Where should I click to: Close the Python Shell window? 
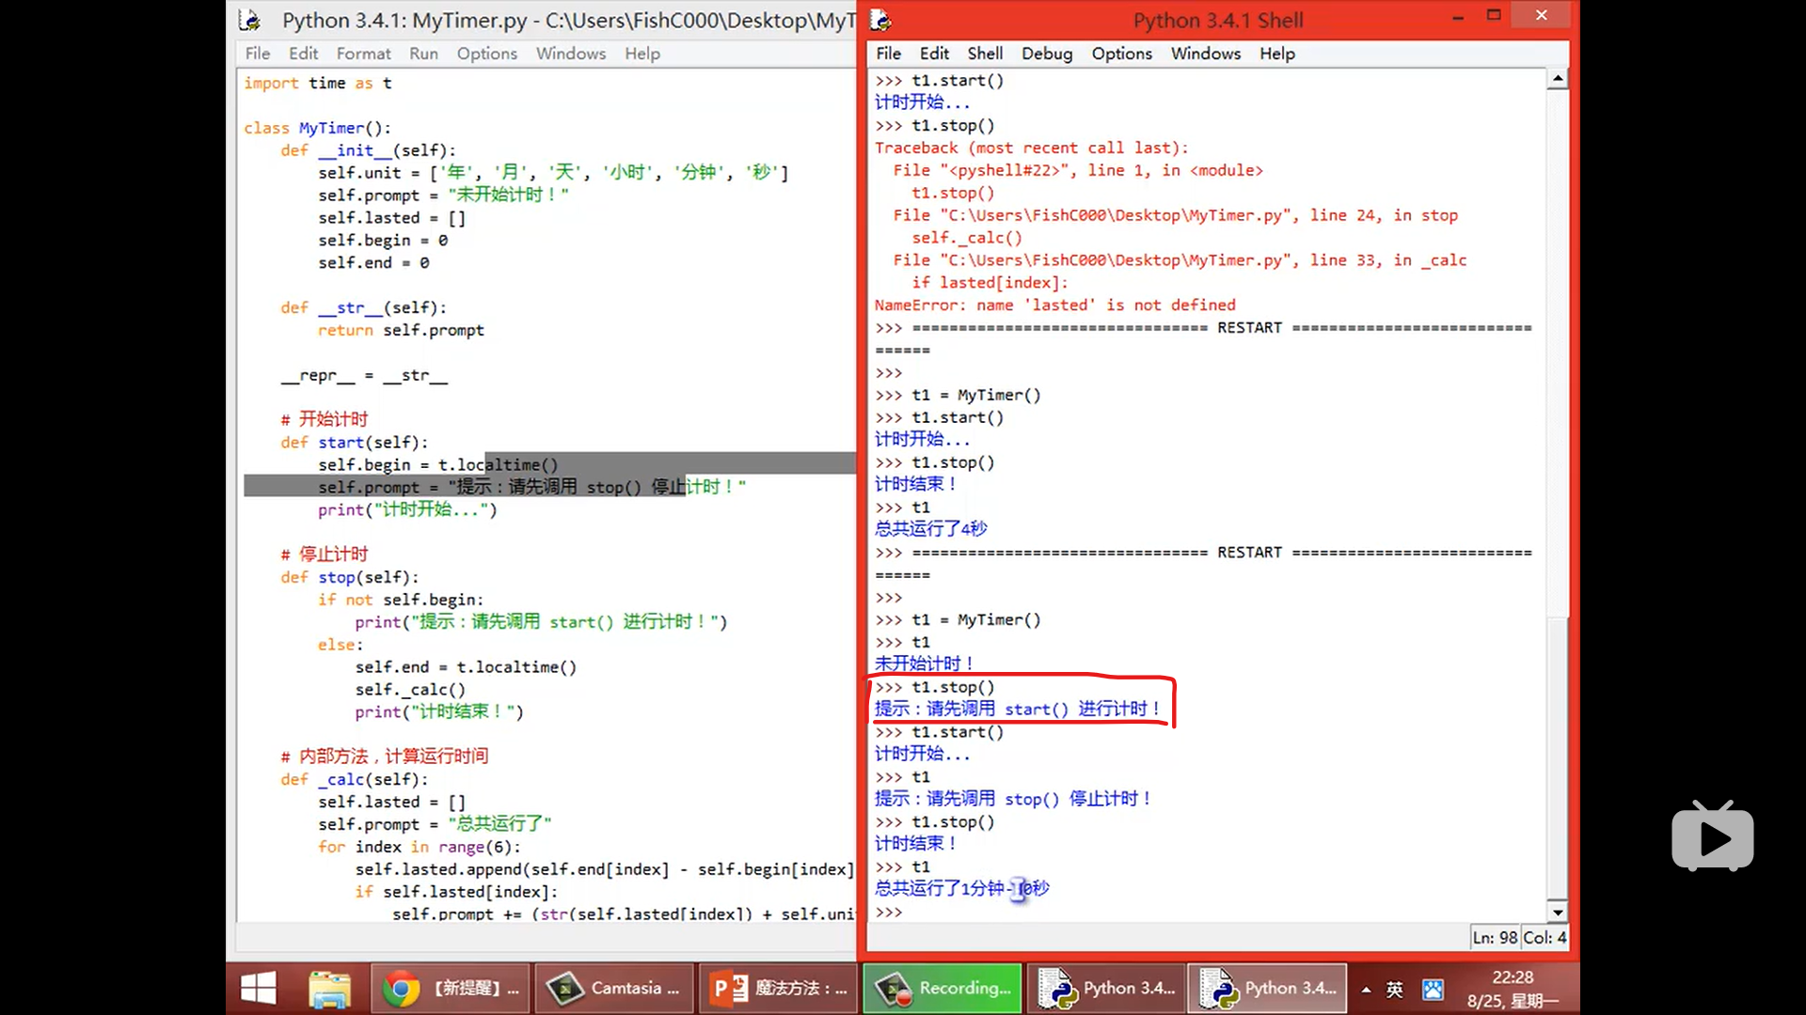click(x=1541, y=15)
